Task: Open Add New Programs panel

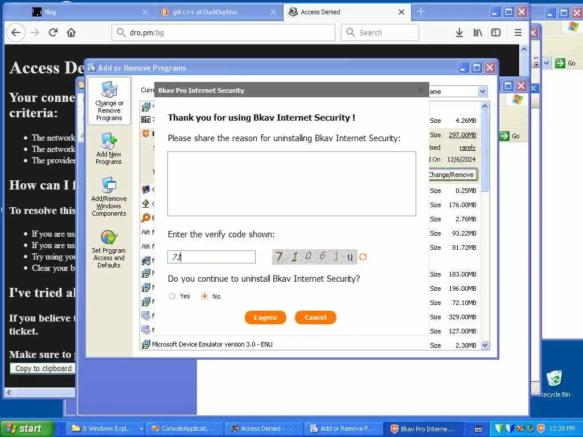Action: 109,149
